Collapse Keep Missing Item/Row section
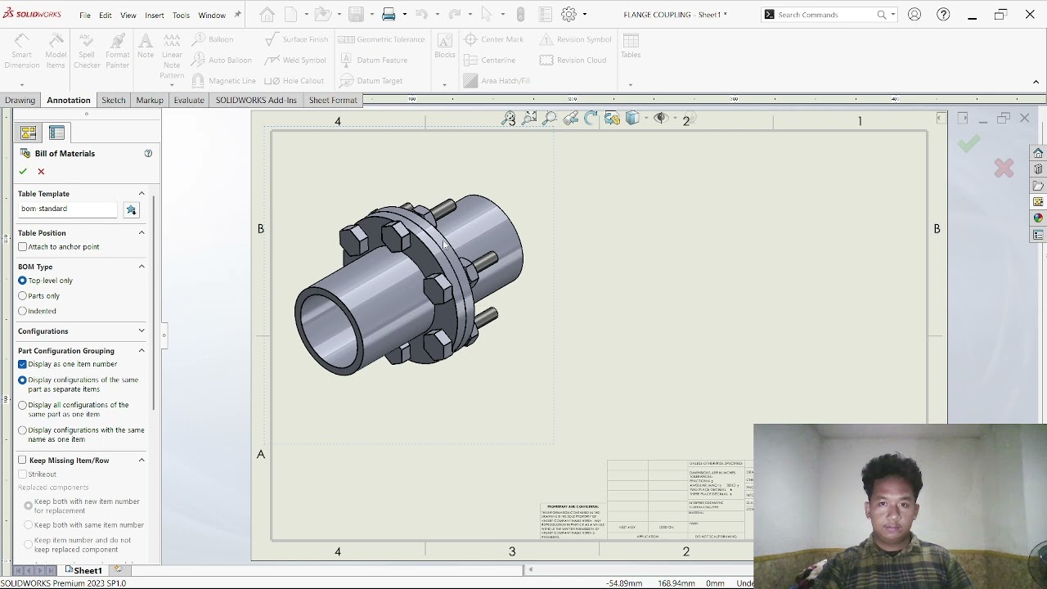The height and width of the screenshot is (589, 1047). 142,461
